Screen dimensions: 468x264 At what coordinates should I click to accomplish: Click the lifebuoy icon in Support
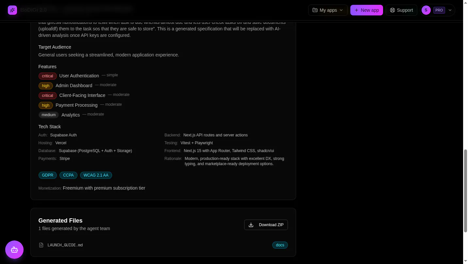click(393, 10)
